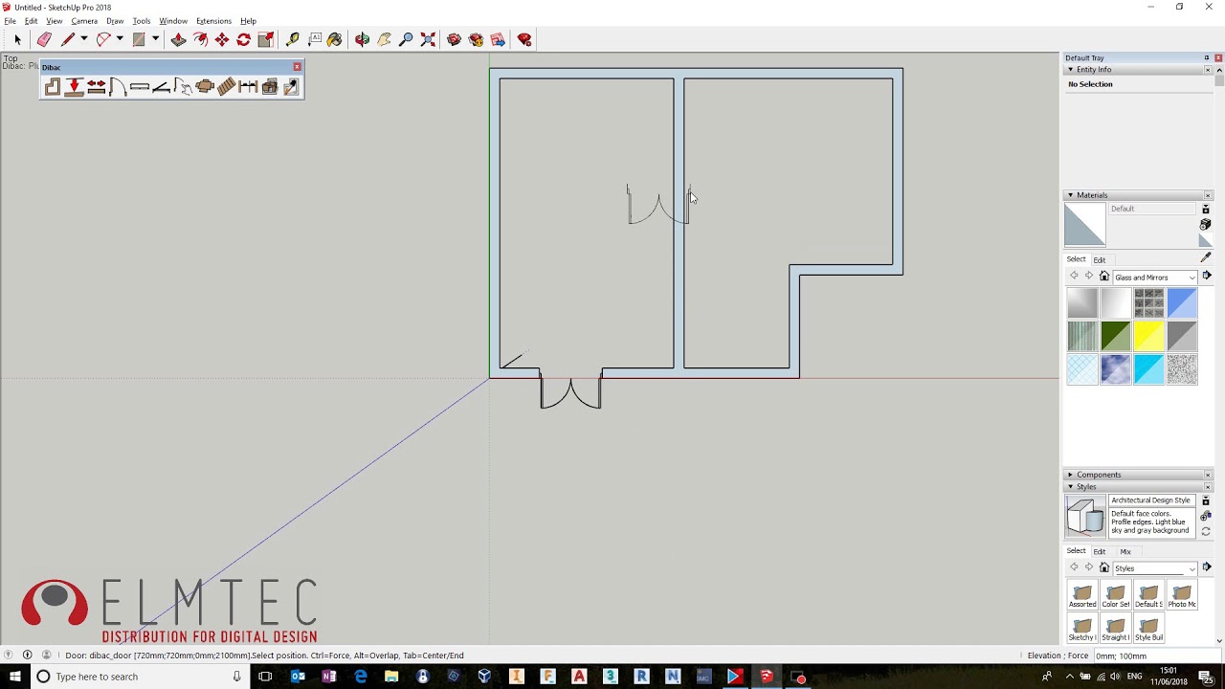The height and width of the screenshot is (689, 1225).
Task: Open the Camera menu
Action: (x=84, y=21)
